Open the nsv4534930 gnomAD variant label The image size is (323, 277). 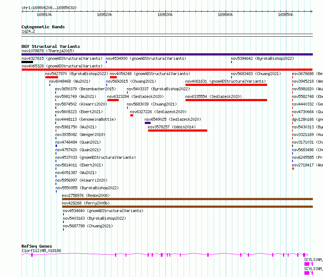point(146,58)
